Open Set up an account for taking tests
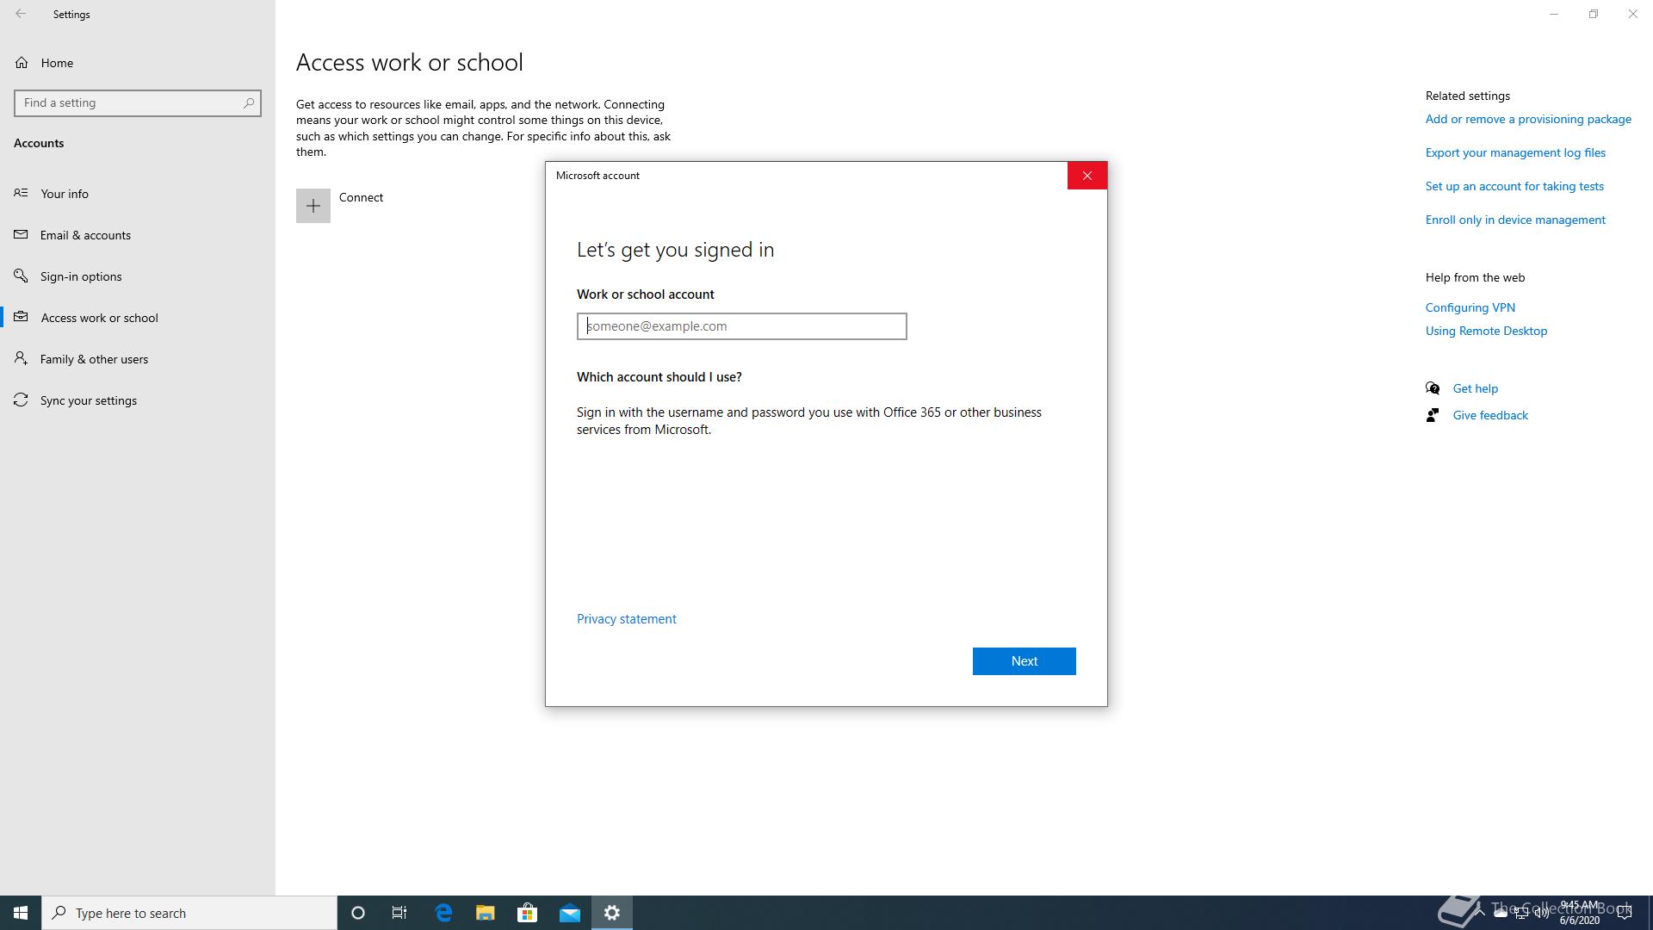 pos(1514,186)
